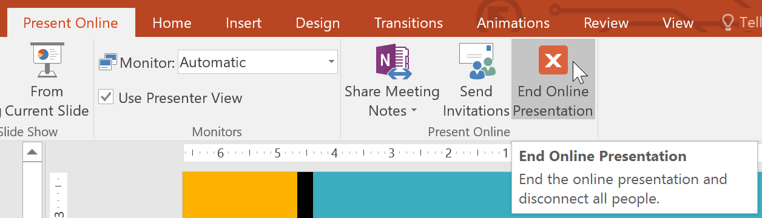762x218 pixels.
Task: Toggle the Use Presenter View checkbox
Action: tap(106, 97)
